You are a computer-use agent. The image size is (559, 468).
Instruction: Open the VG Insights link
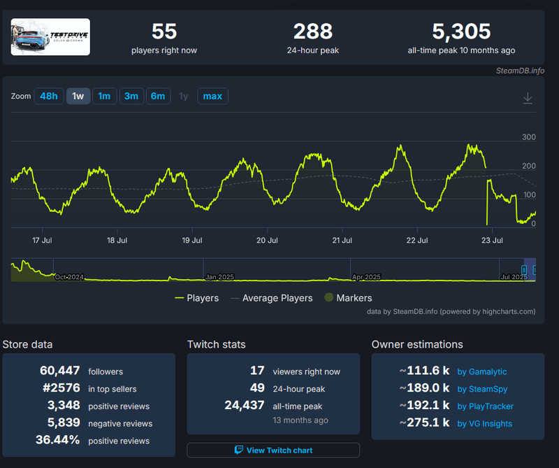[x=489, y=424]
